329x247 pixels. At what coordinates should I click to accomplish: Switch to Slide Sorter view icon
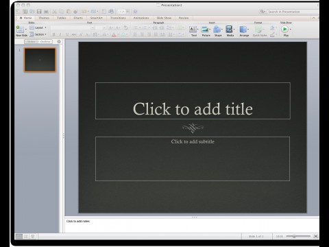point(26,236)
